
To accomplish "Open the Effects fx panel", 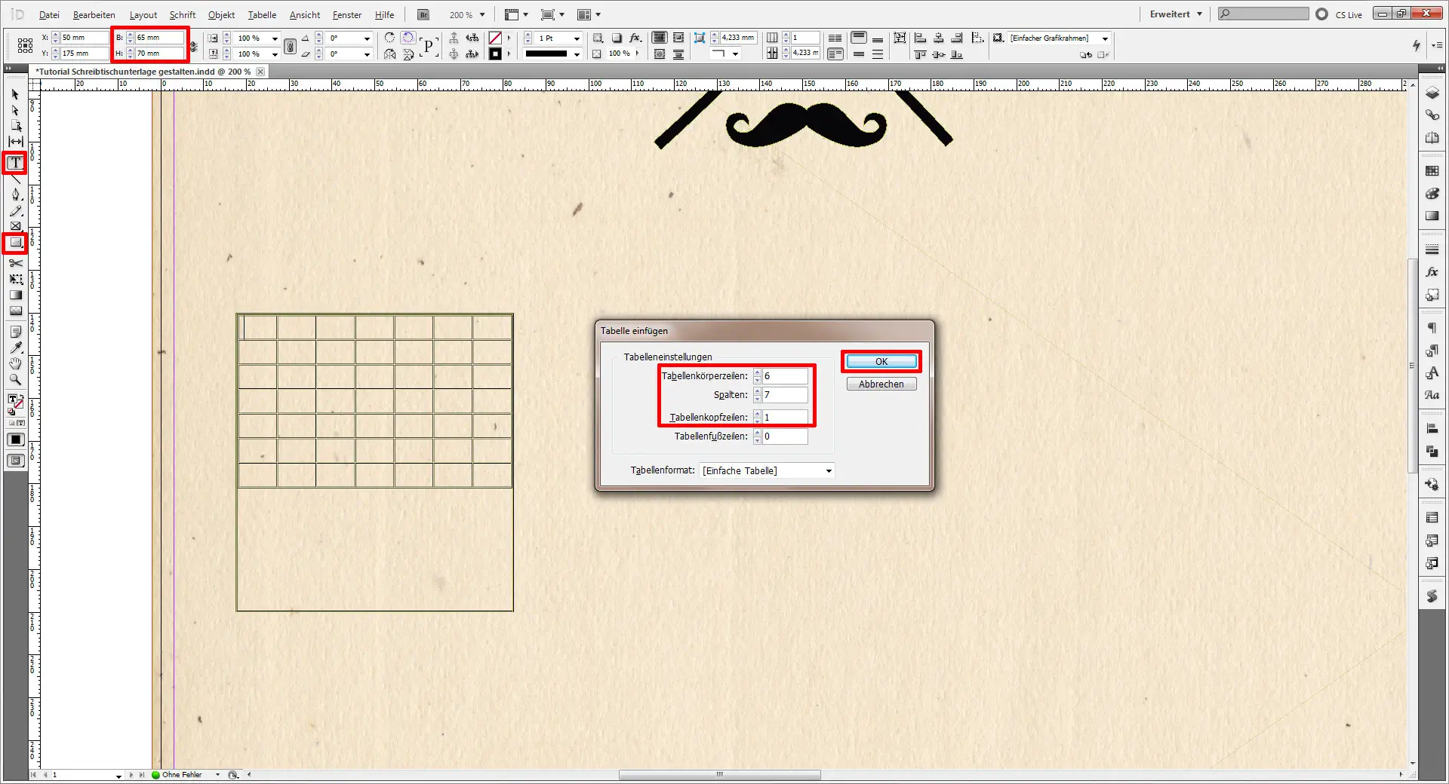I will click(1432, 272).
